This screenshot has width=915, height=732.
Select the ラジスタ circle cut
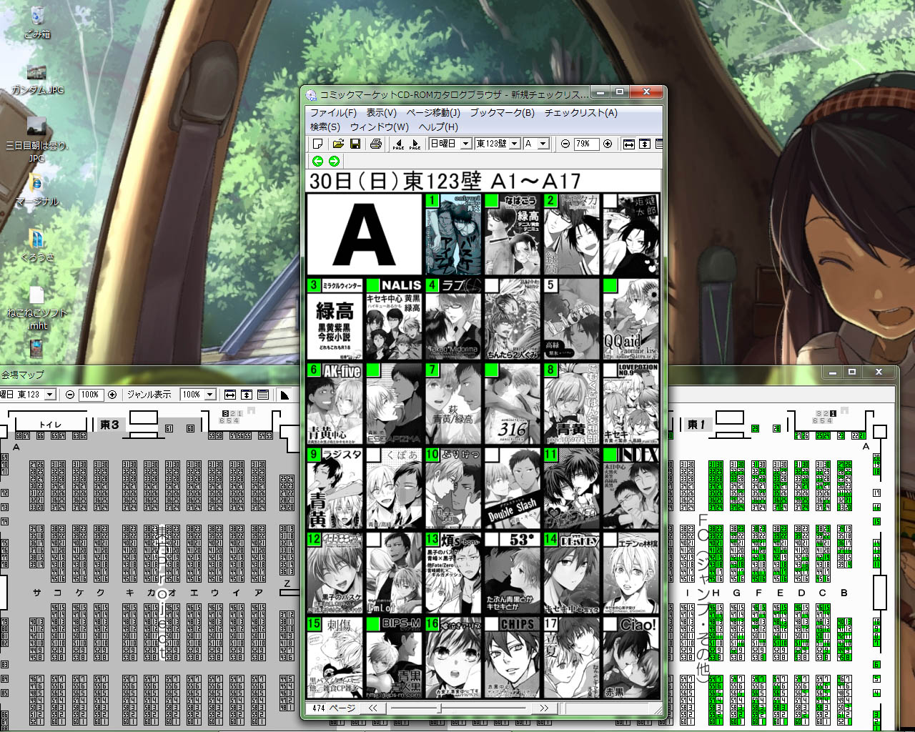335,487
